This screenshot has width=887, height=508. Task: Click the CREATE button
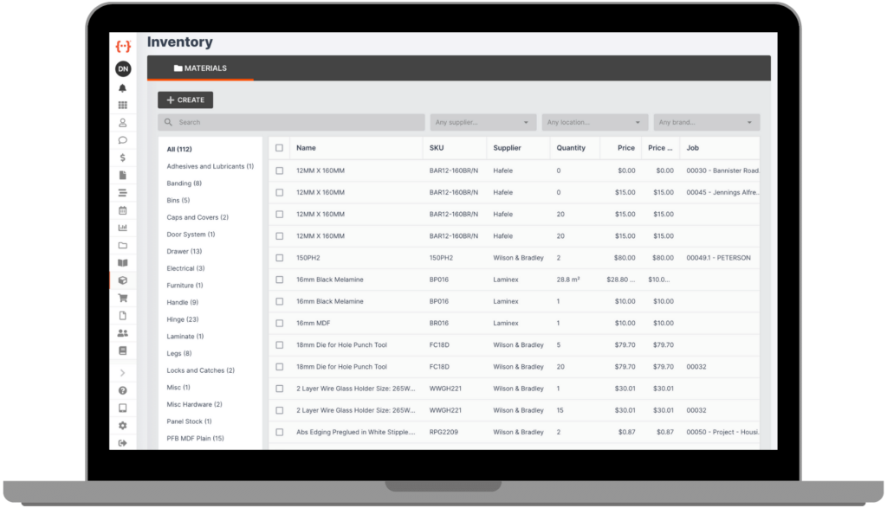pyautogui.click(x=185, y=100)
